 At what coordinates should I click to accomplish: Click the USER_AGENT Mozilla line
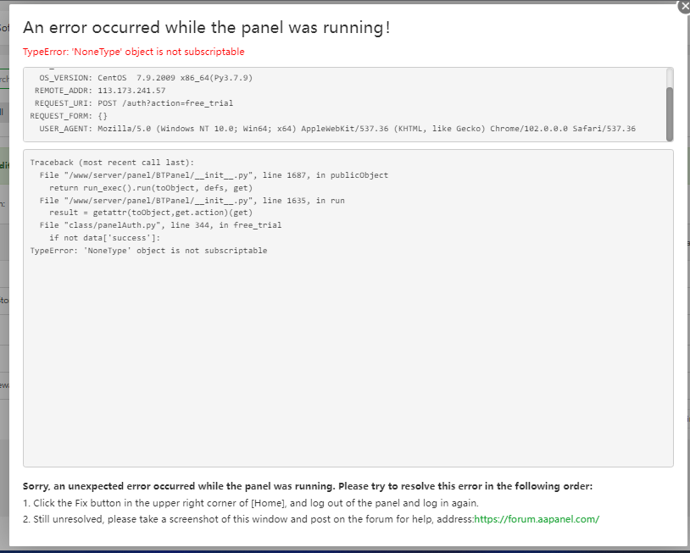coord(337,129)
